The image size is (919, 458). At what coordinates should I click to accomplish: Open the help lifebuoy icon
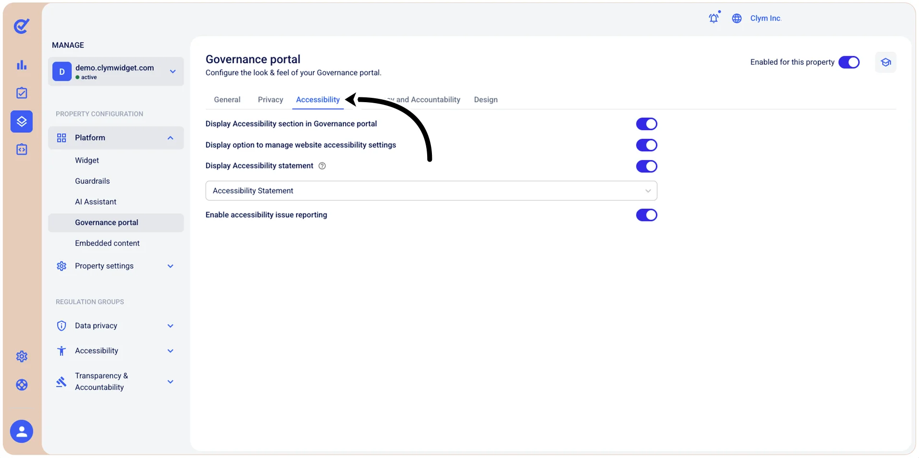(x=22, y=385)
